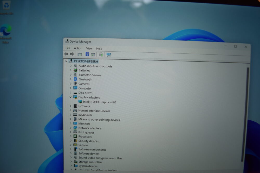
Task: Expand the Sensors category
Action: click(71, 145)
